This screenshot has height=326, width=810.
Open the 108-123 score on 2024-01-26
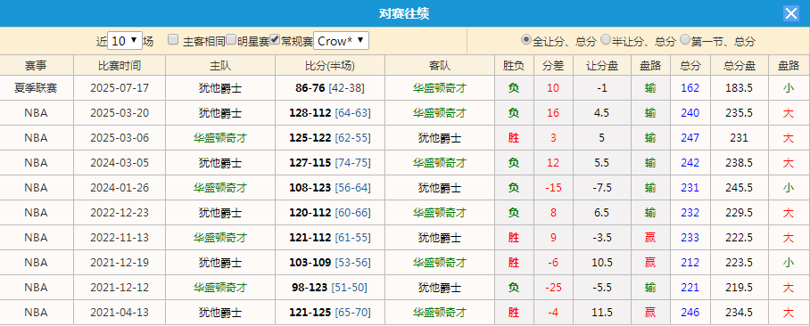coord(310,188)
